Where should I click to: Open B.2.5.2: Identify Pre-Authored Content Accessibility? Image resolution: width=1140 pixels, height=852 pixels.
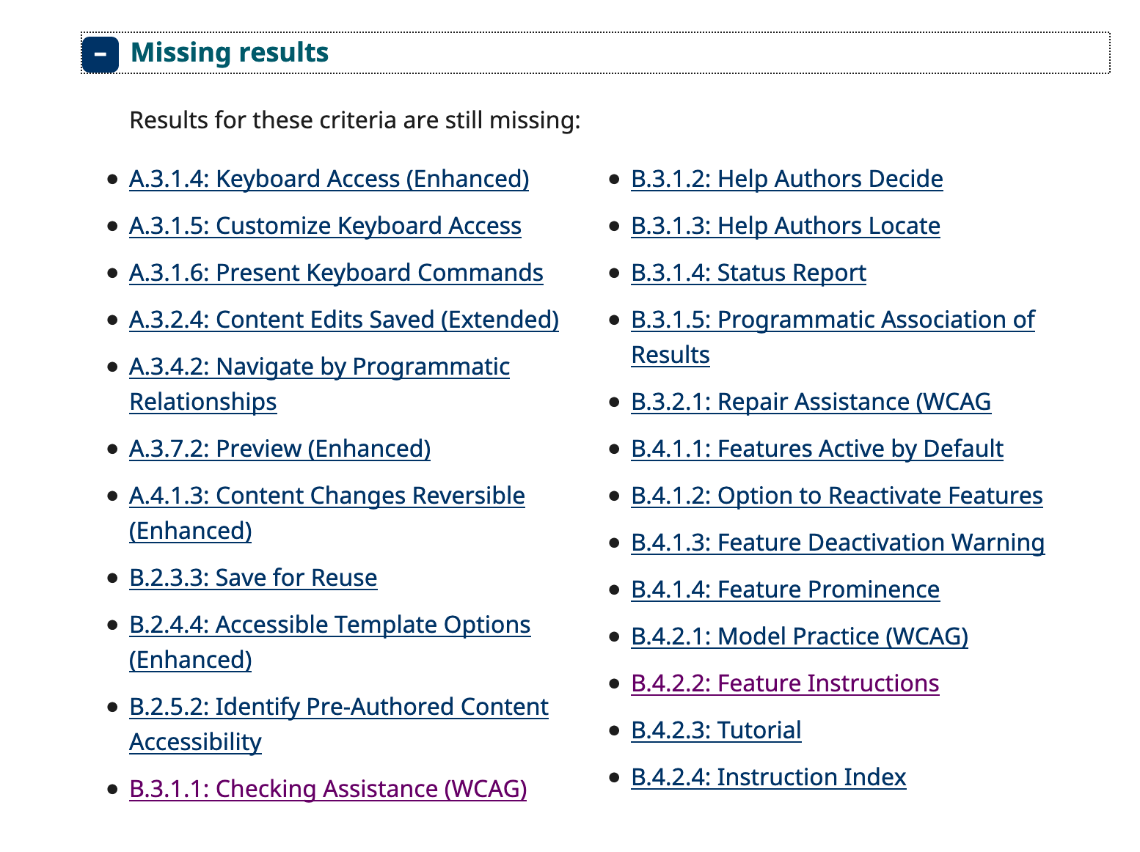(338, 706)
